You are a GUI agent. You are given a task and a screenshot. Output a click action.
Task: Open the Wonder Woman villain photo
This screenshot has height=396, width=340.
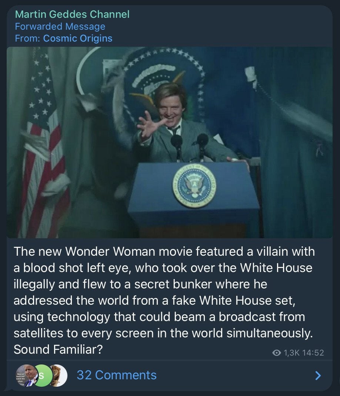tap(169, 143)
